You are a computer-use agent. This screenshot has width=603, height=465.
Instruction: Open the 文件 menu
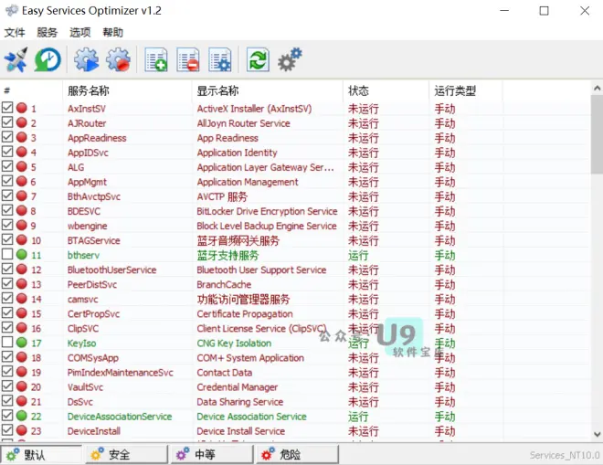(x=15, y=32)
